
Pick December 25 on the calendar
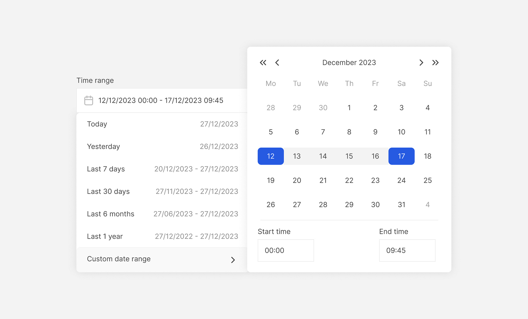tap(427, 180)
